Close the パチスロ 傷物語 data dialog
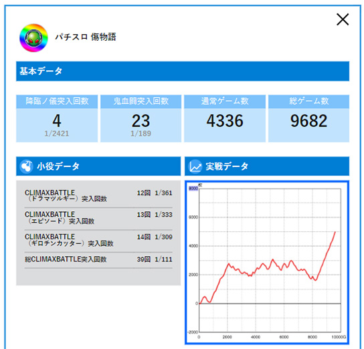Viewport: 364px width, 349px height. tap(343, 19)
